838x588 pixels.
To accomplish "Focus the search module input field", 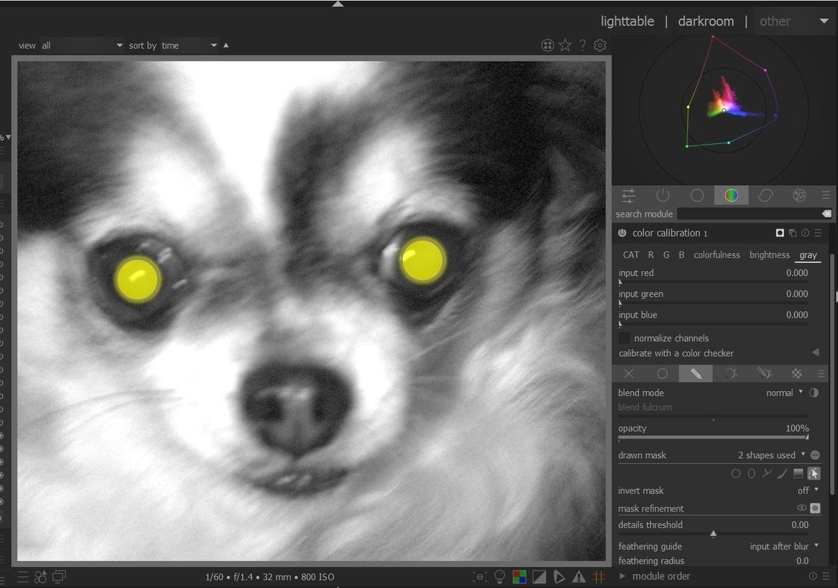I will [749, 214].
